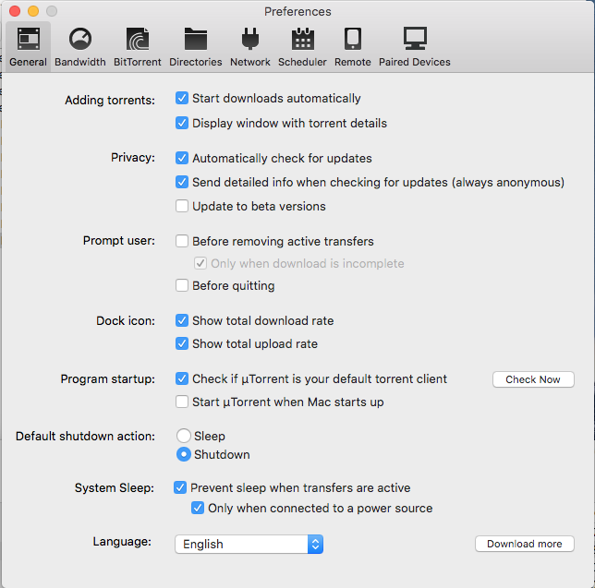
Task: Uncheck Send detailed info when checking updates
Action: tap(182, 183)
